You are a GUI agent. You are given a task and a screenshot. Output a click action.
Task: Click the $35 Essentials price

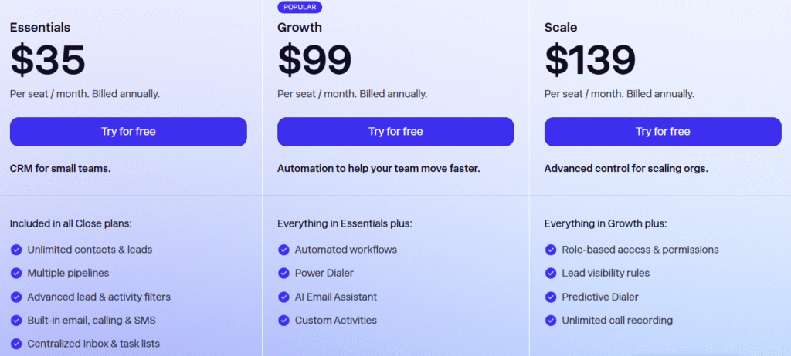[48, 60]
